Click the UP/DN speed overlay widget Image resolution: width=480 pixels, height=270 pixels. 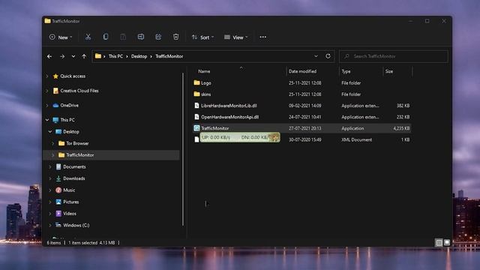240,137
